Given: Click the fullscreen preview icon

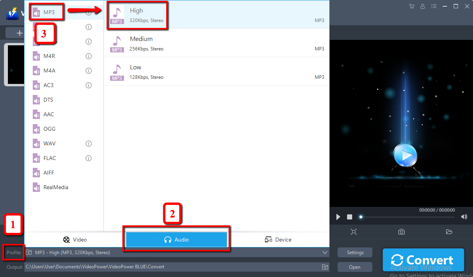Looking at the screenshot, I should [354, 232].
